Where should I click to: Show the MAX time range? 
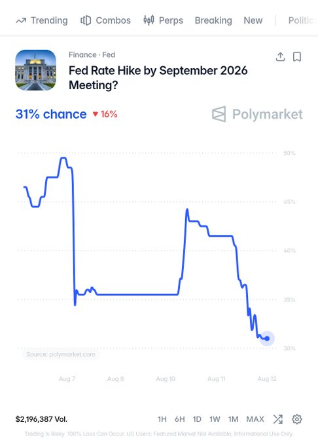255,419
